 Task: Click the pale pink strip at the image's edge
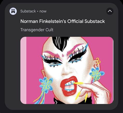tap(23, 70)
